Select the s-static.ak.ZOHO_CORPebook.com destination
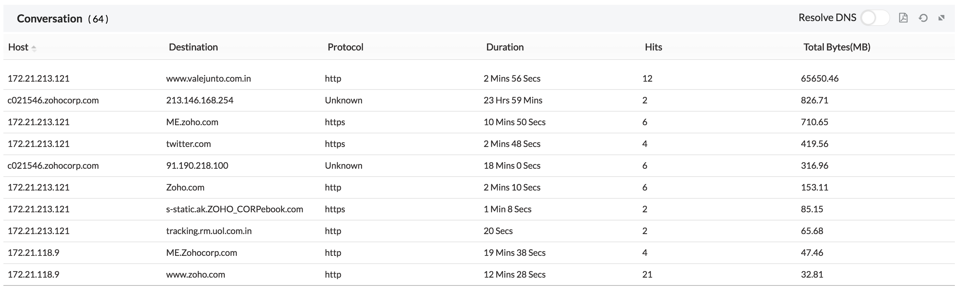This screenshot has width=961, height=296. (x=234, y=209)
